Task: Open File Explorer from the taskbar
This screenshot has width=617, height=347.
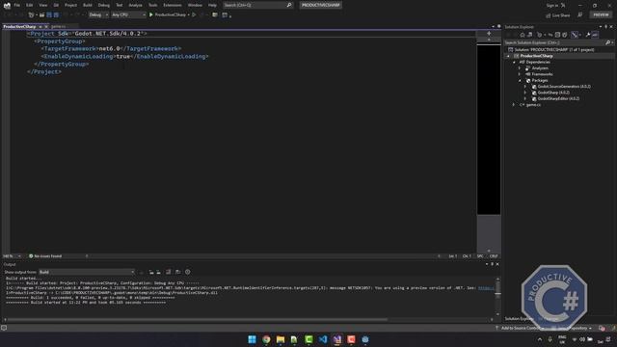Action: point(281,339)
